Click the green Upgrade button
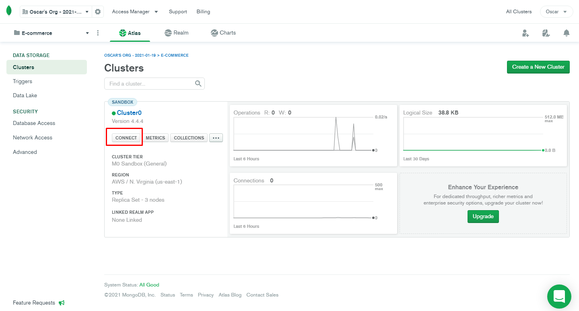Screen dimensions: 579x311 (483, 217)
